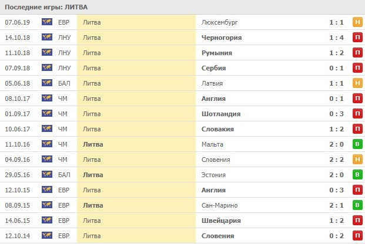Click the draw badge for the Slovenia 2:2 match
The height and width of the screenshot is (244, 365).
click(357, 160)
